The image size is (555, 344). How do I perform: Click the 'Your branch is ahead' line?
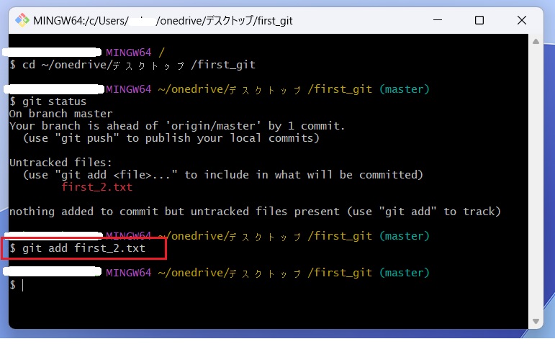tap(177, 126)
